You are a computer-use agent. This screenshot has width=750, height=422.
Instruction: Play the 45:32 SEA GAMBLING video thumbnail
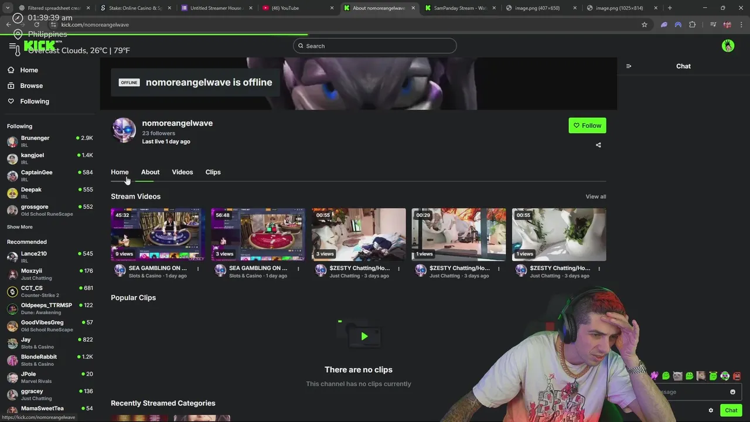pos(158,234)
